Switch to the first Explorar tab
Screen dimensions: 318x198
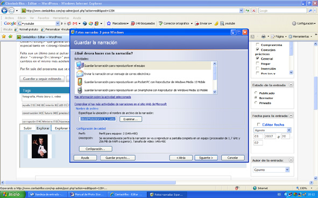coord(43,128)
